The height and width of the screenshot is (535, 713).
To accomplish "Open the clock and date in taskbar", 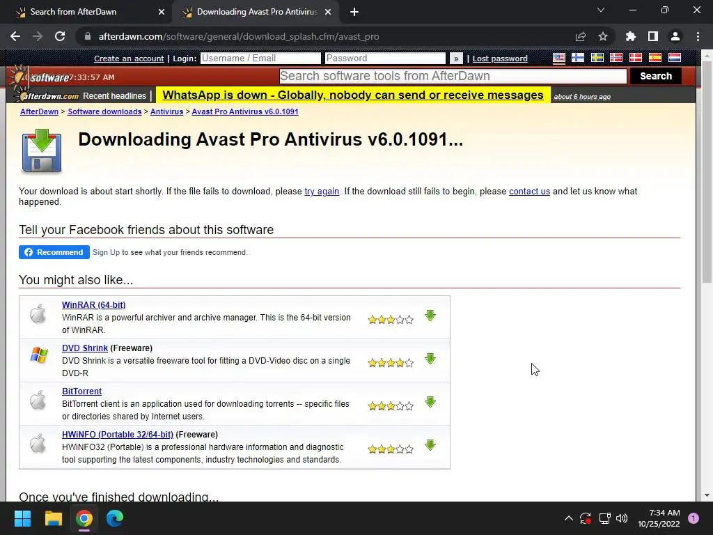I will [x=659, y=518].
